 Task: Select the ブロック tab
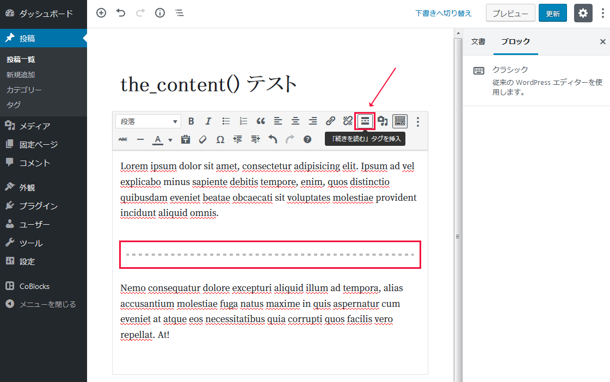tap(515, 41)
